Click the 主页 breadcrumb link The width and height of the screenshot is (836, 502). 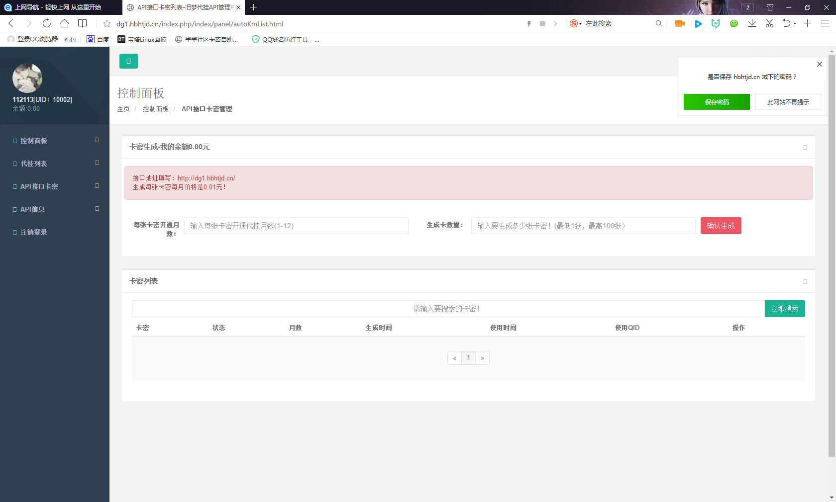click(x=123, y=109)
